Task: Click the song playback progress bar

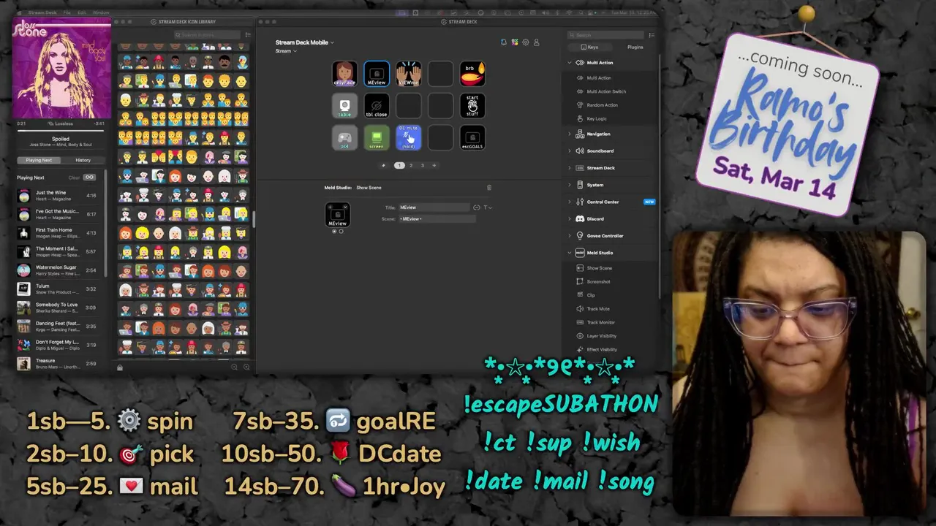Action: click(x=61, y=130)
